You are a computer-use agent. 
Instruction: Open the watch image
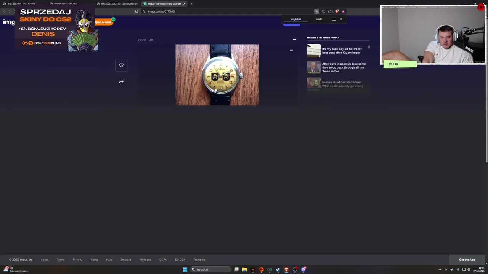pos(217,75)
